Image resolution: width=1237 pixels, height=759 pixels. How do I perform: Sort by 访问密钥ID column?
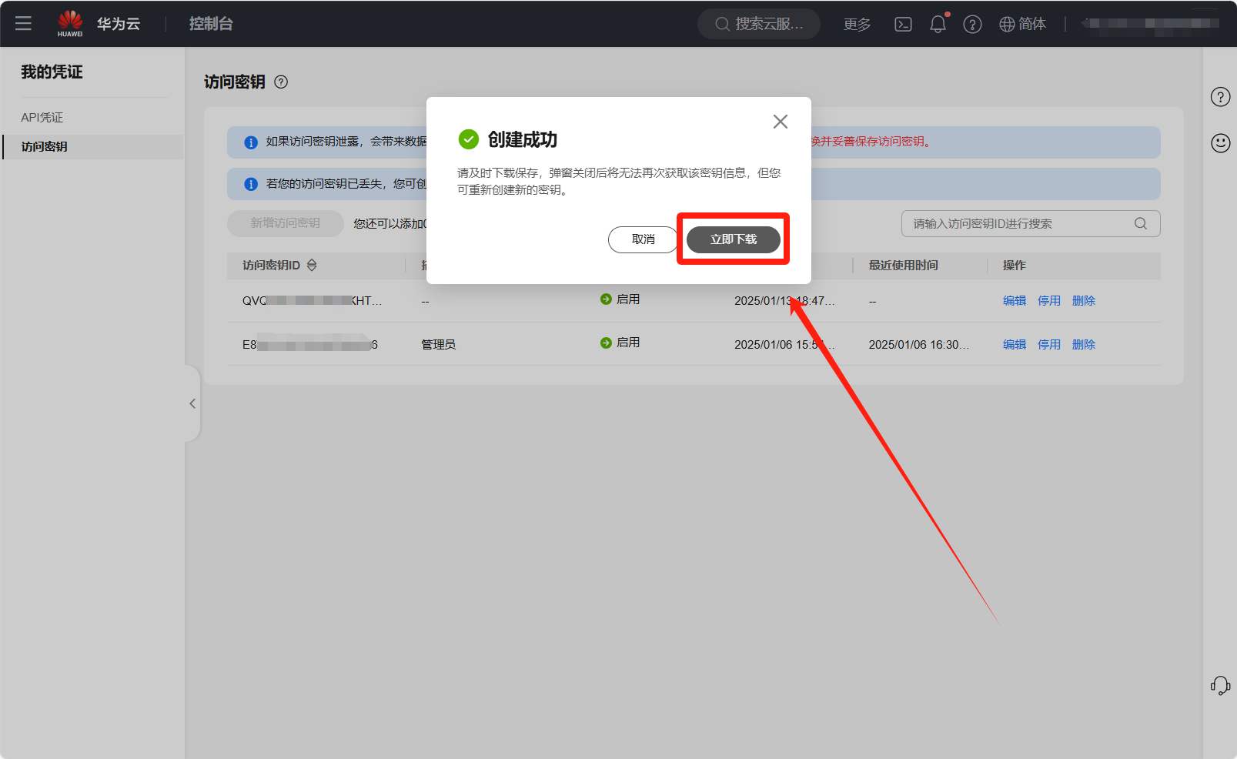pyautogui.click(x=312, y=266)
